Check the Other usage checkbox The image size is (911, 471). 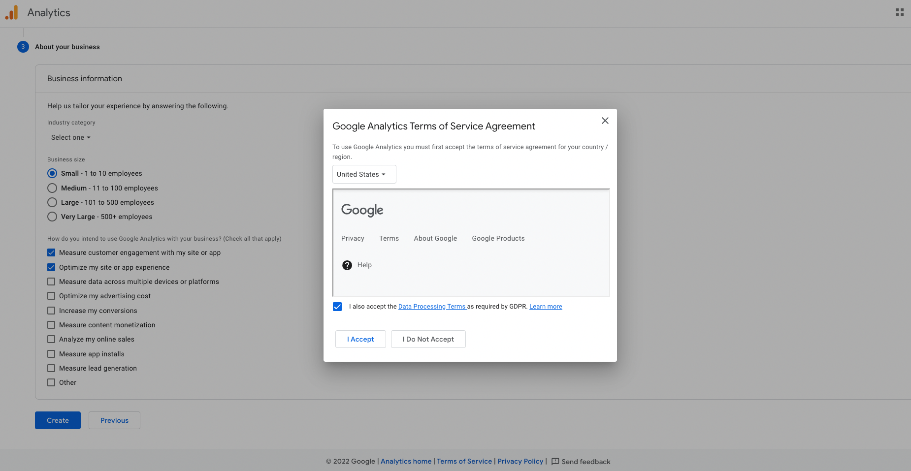click(51, 382)
